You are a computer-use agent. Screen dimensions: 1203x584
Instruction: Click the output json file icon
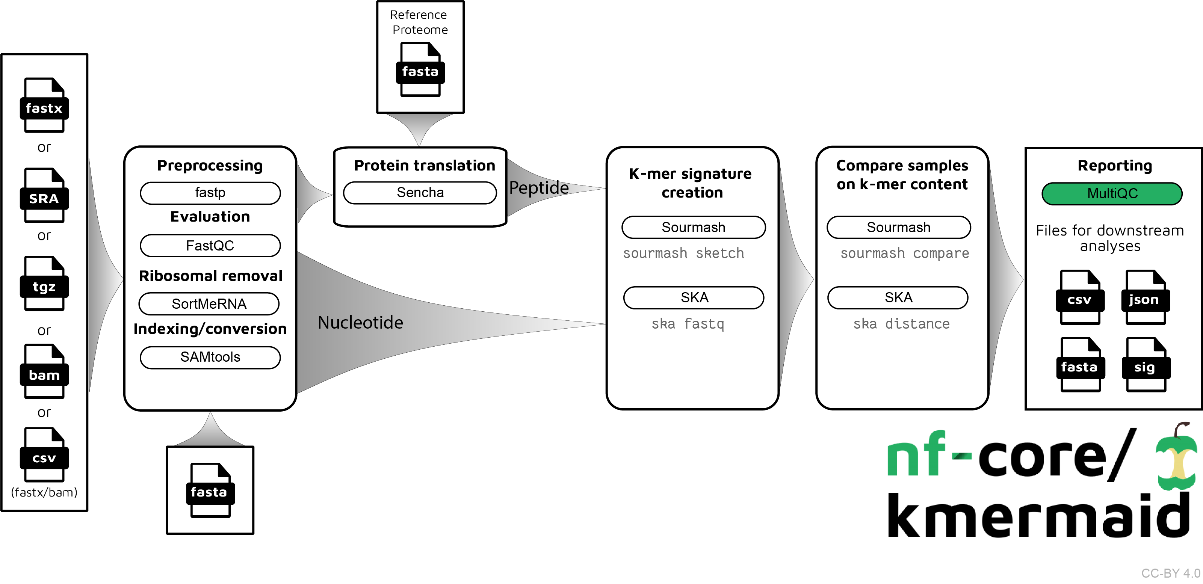tap(1146, 299)
